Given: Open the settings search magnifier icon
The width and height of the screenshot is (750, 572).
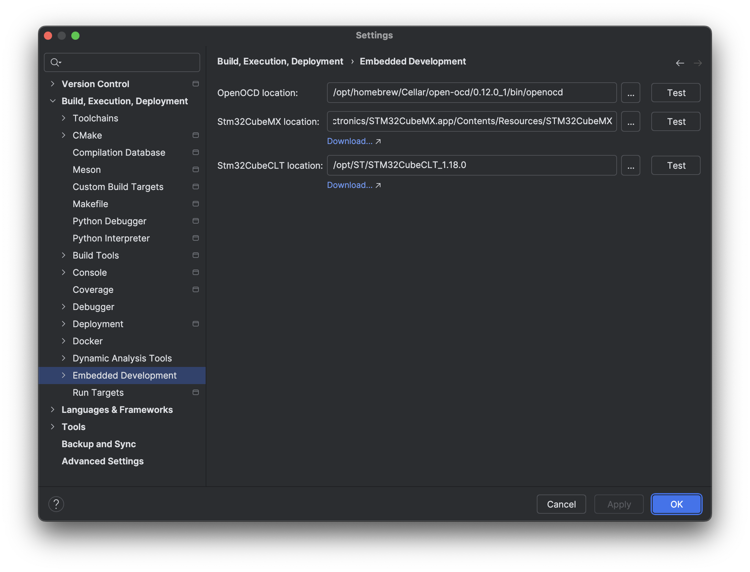Looking at the screenshot, I should pos(55,62).
